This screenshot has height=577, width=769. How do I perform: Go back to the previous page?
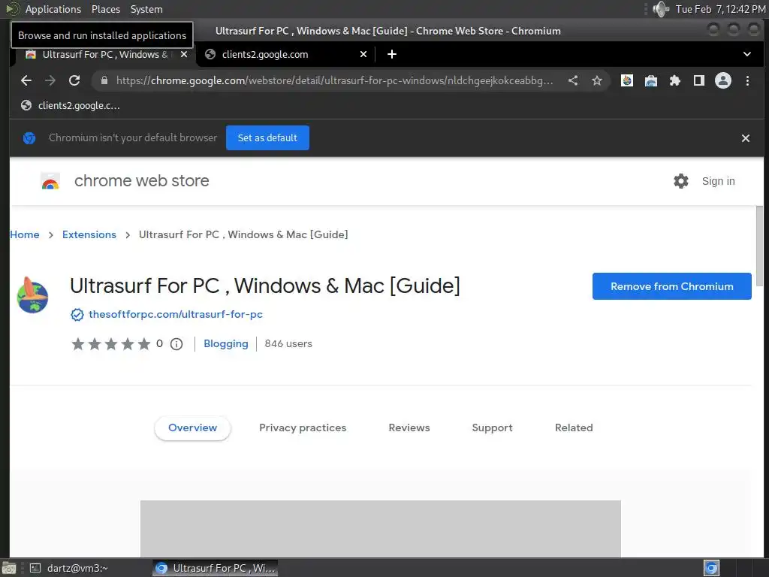26,80
